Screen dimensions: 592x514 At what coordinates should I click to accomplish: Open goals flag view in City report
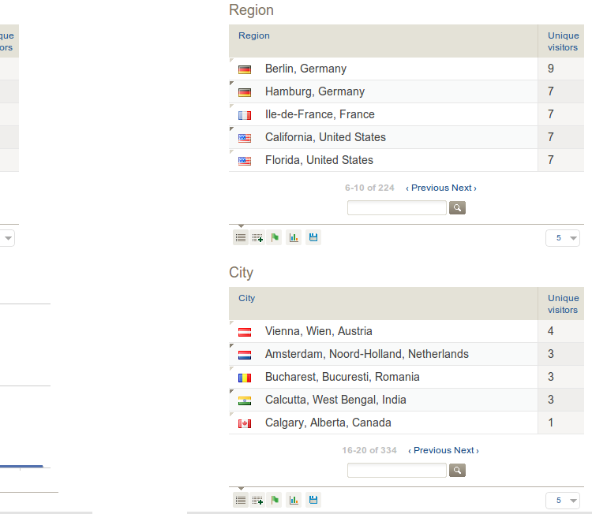[x=275, y=500]
